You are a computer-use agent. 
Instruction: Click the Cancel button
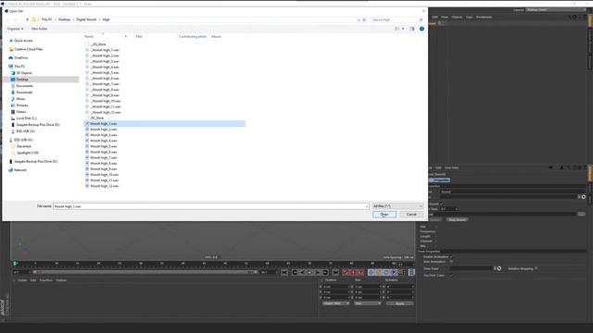[x=411, y=215]
